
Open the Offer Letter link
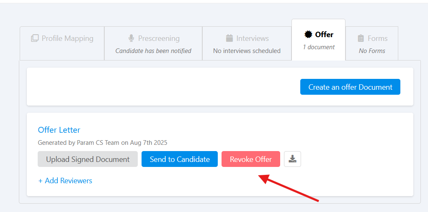tap(59, 130)
